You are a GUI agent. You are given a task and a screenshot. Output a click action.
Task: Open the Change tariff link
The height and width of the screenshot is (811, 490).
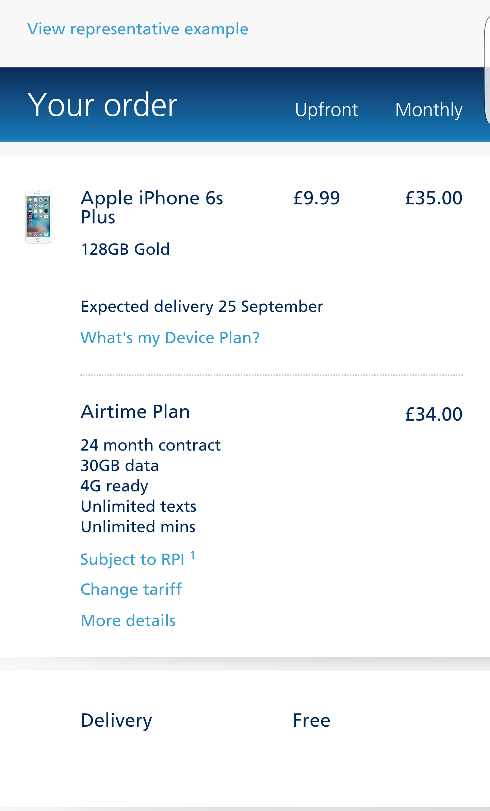(131, 589)
